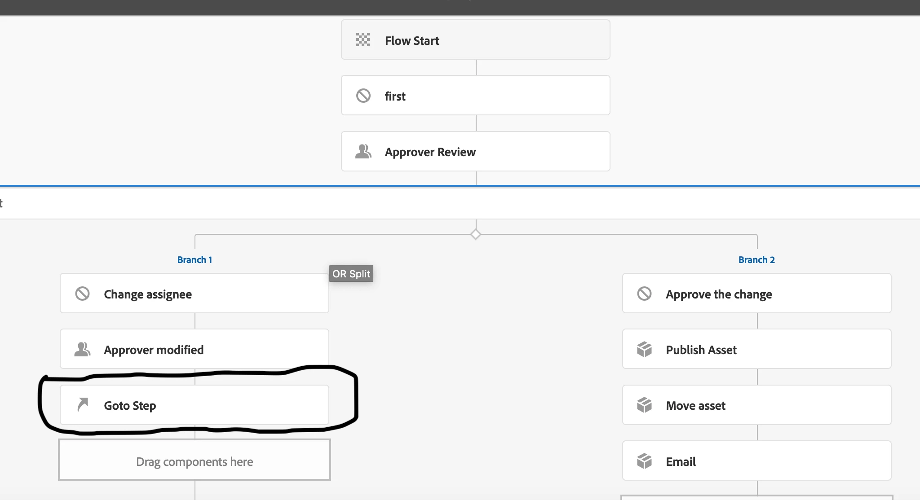Click the no-op icon on first step
Image resolution: width=920 pixels, height=500 pixels.
[x=363, y=96]
